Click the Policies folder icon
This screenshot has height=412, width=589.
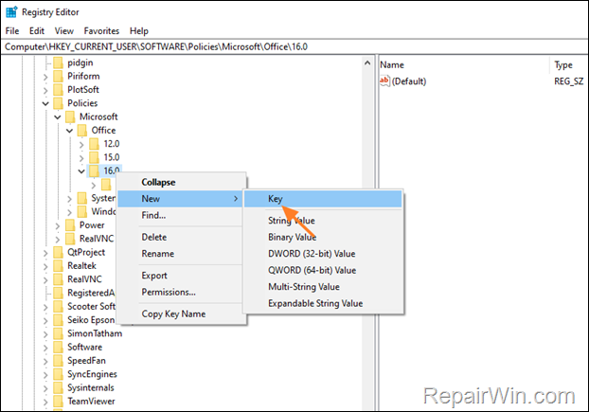[x=58, y=103]
